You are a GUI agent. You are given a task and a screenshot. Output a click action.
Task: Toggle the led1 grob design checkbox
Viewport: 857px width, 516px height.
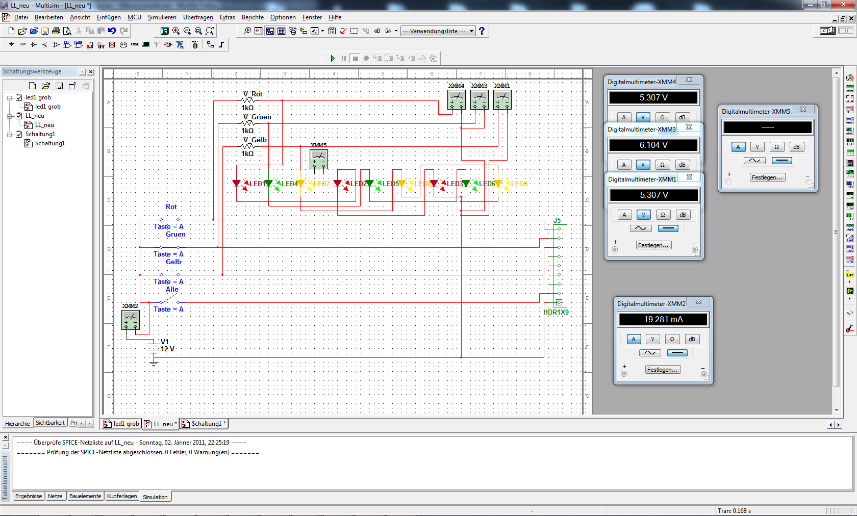pyautogui.click(x=19, y=97)
